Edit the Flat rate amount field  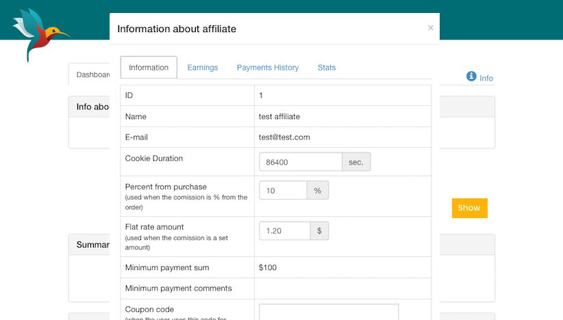(285, 231)
